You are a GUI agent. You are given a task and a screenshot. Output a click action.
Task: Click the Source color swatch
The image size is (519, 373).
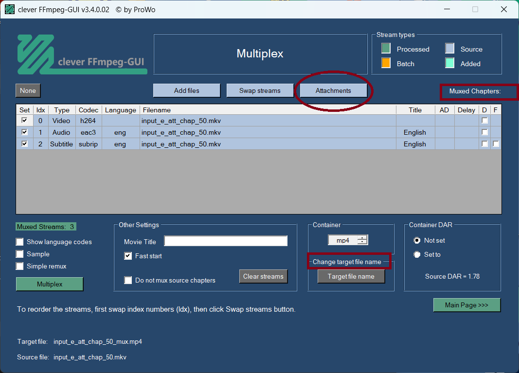pyautogui.click(x=449, y=48)
